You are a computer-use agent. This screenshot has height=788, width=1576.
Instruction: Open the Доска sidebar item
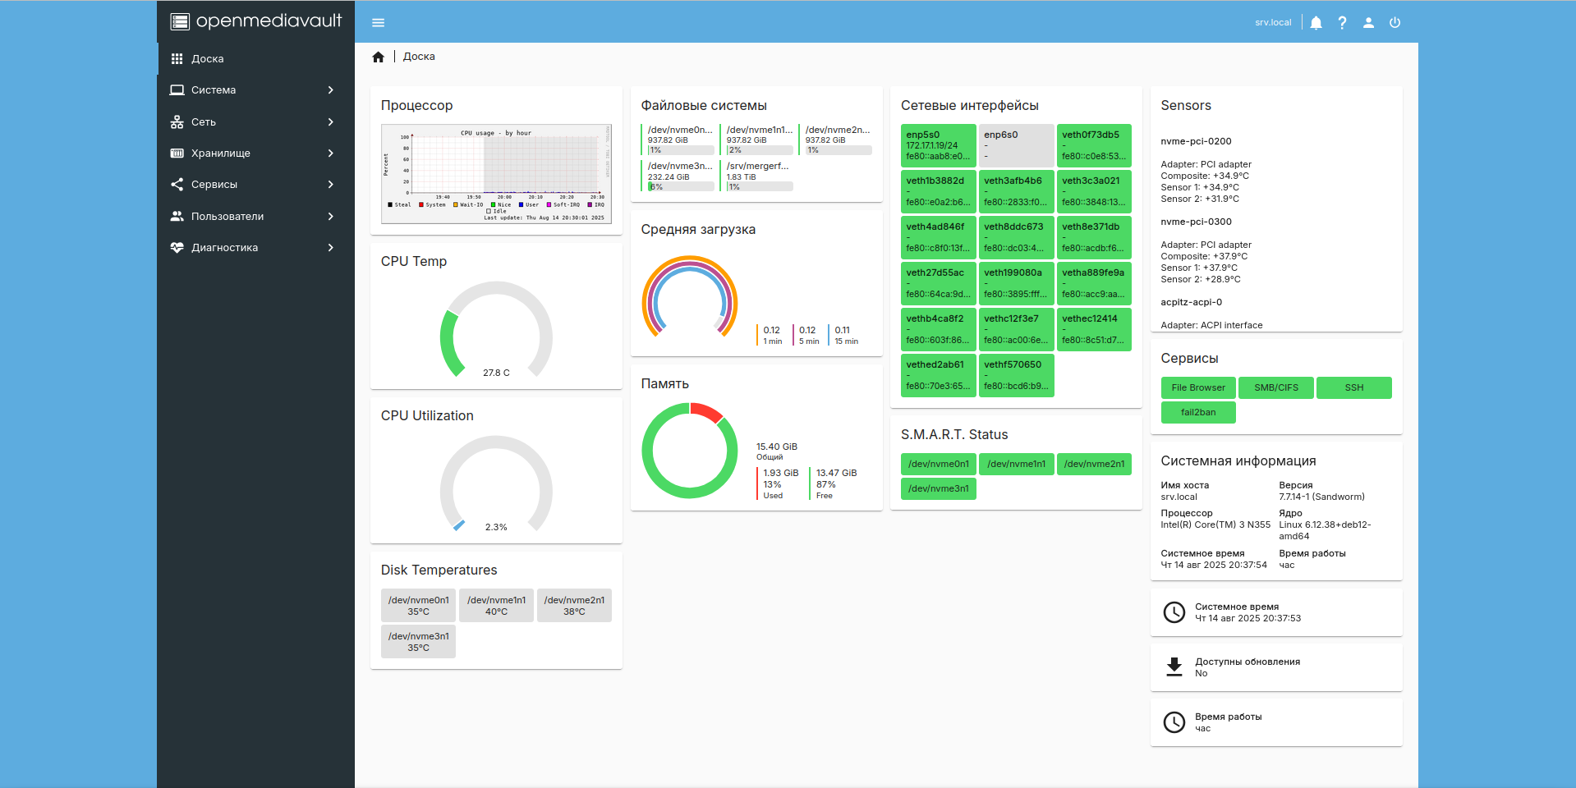(x=208, y=59)
